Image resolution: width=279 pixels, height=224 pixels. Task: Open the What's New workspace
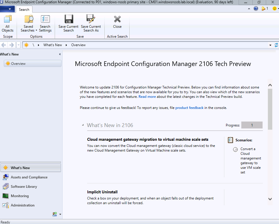click(31, 168)
